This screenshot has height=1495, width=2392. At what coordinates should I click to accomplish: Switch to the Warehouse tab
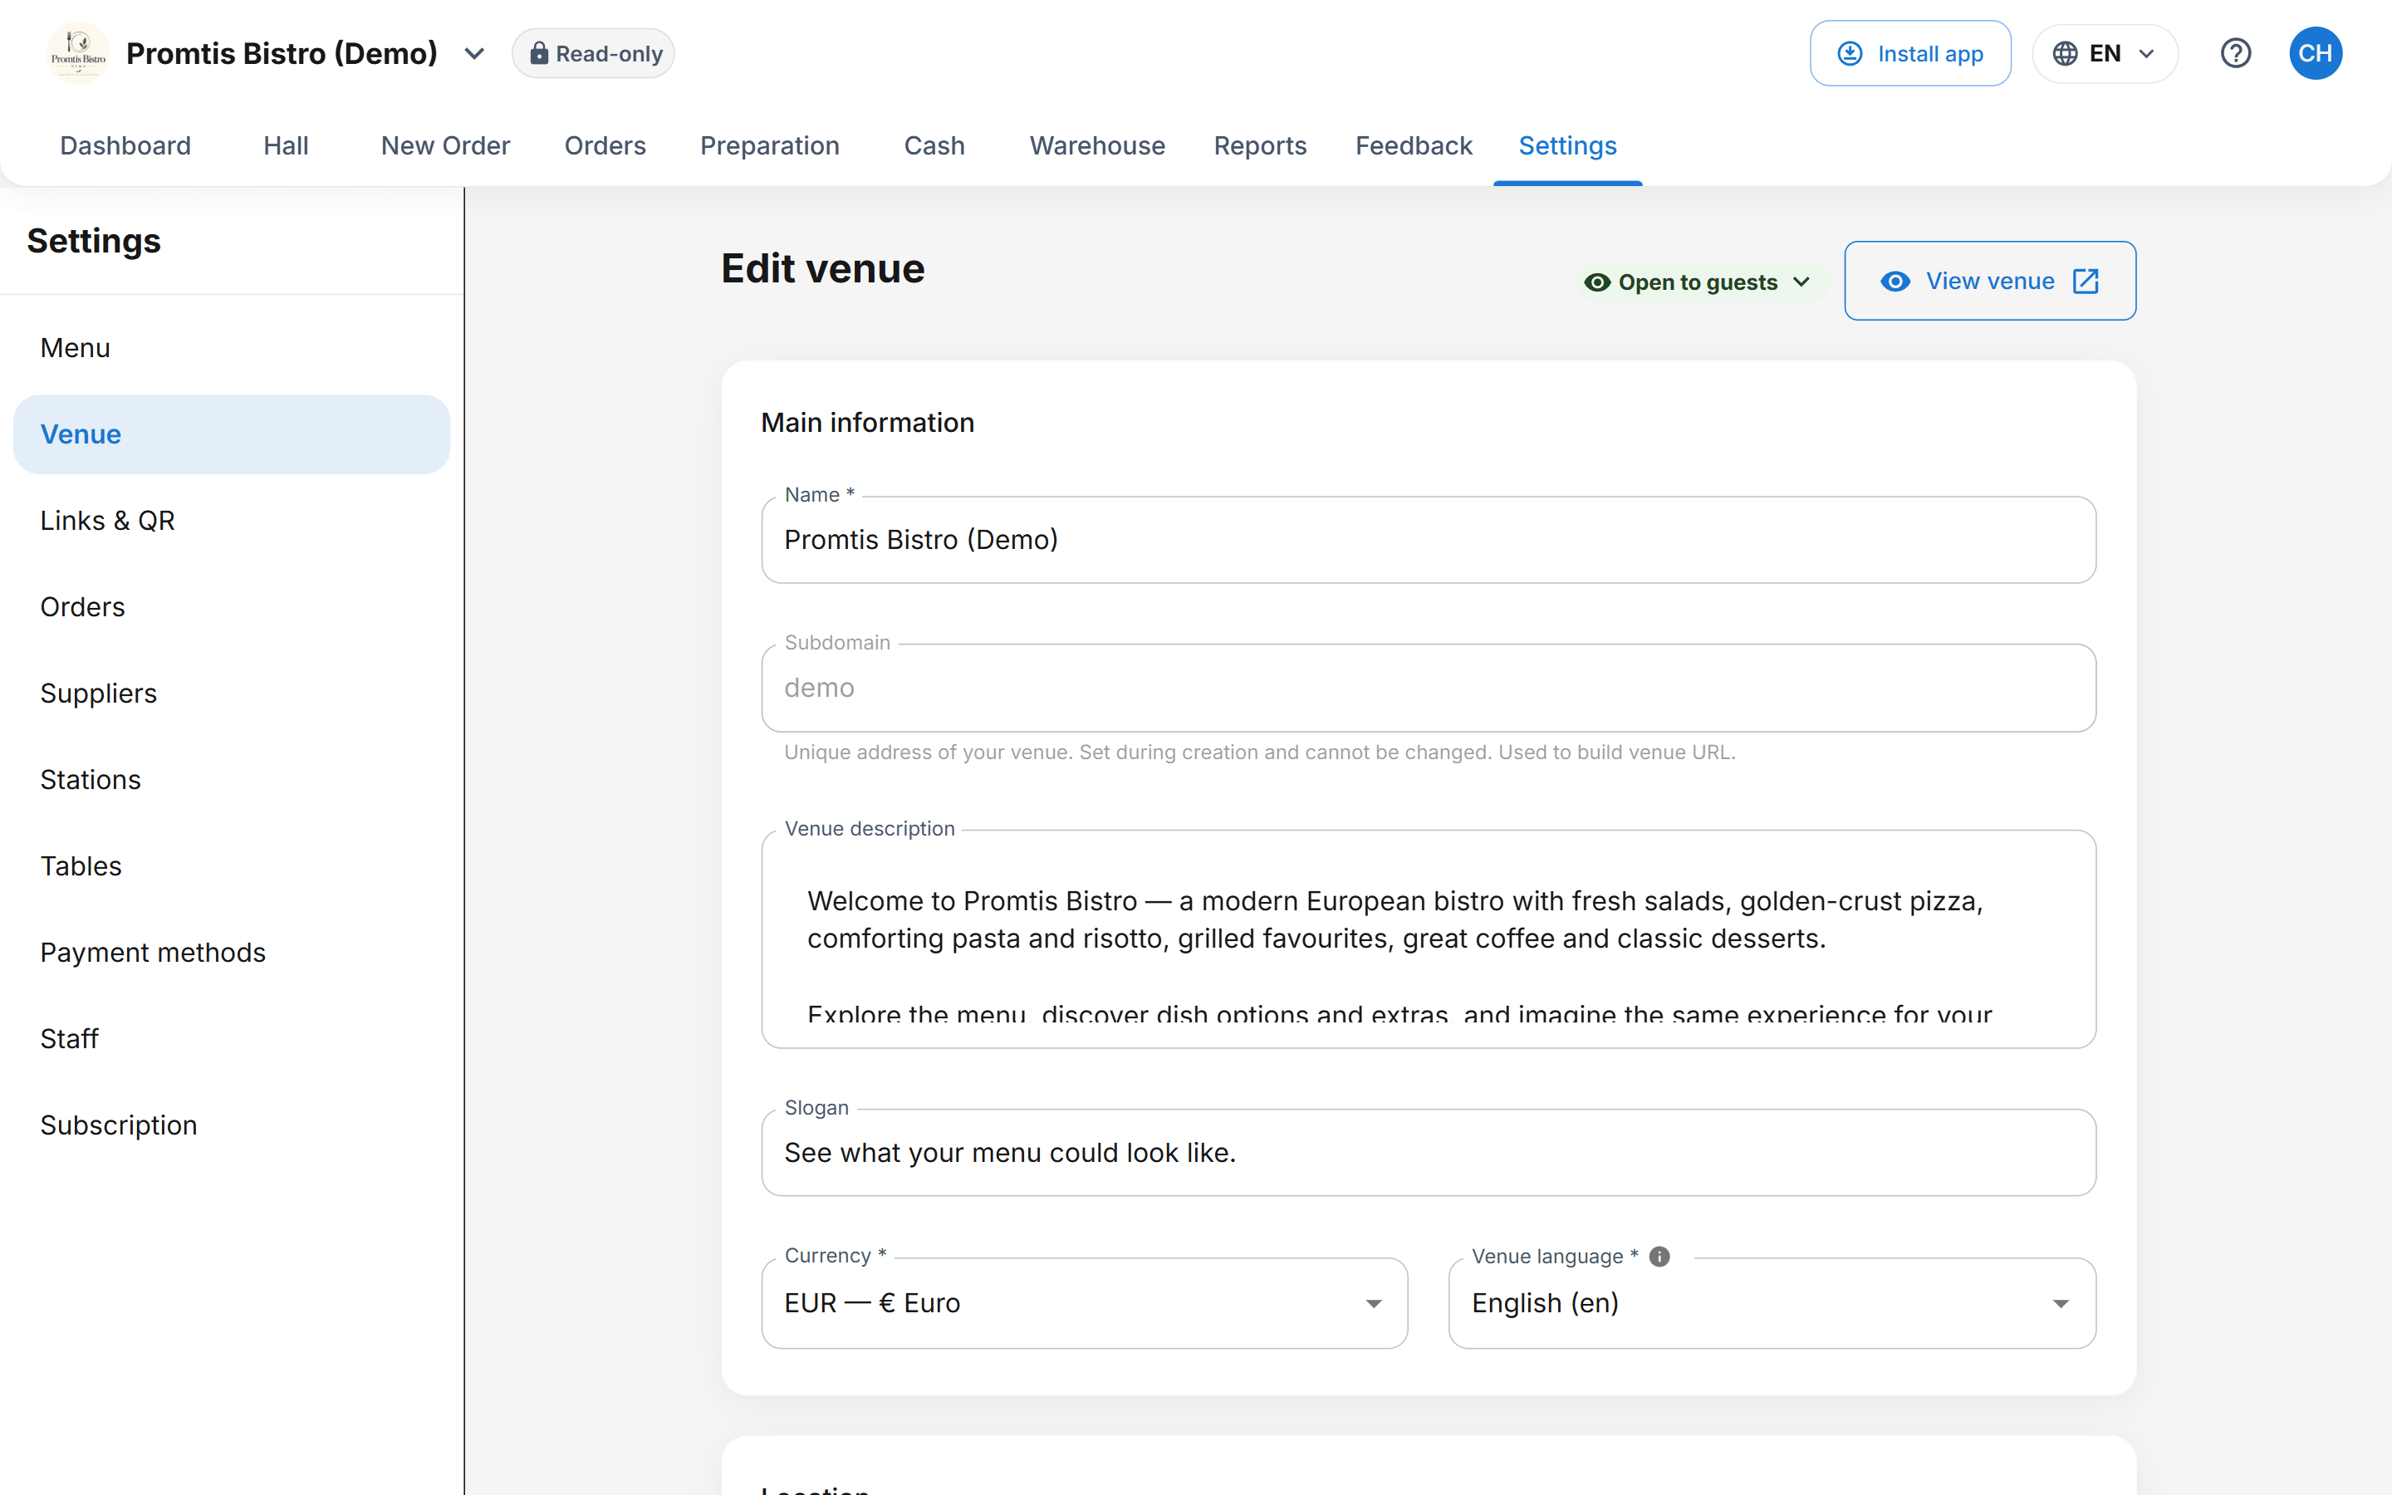[x=1097, y=145]
